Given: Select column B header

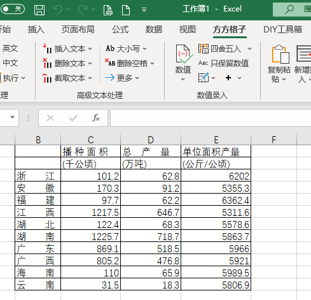Looking at the screenshot, I should [x=38, y=139].
